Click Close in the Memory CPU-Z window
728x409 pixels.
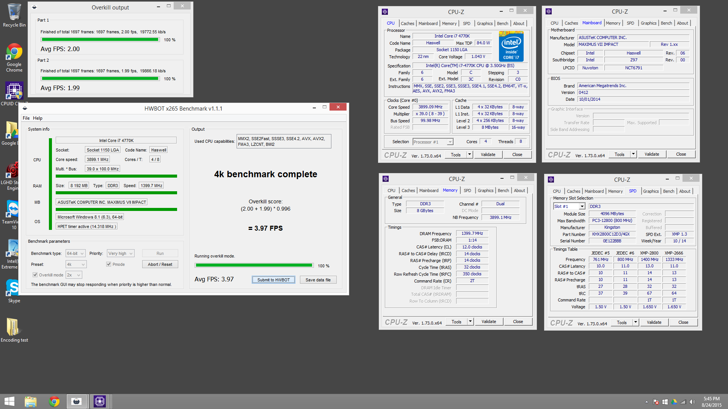point(518,322)
